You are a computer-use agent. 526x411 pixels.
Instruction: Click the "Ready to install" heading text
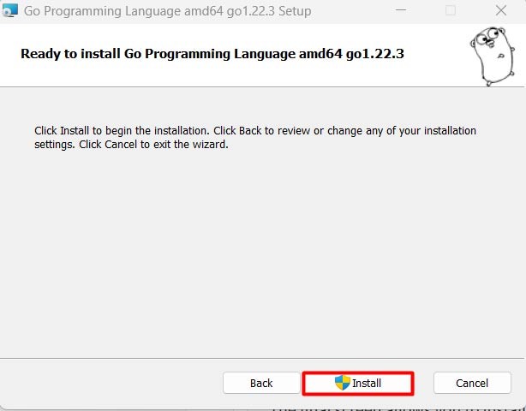pos(212,53)
